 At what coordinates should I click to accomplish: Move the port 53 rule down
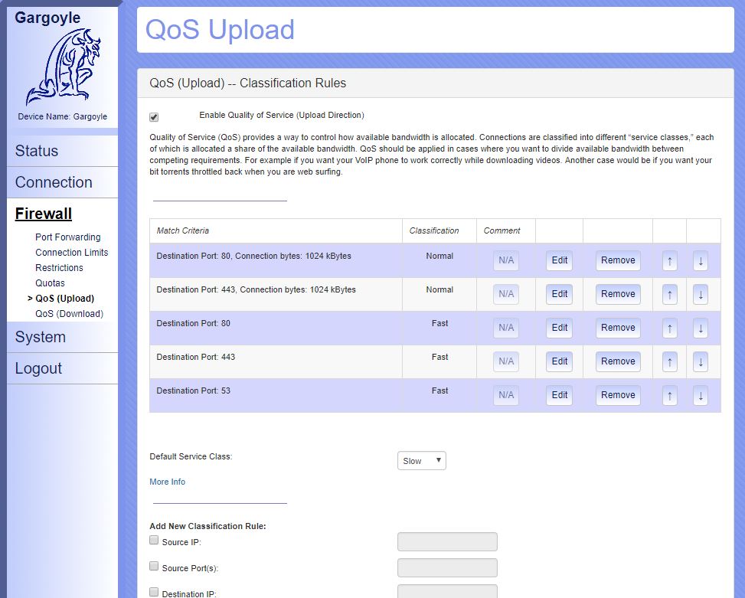point(700,395)
